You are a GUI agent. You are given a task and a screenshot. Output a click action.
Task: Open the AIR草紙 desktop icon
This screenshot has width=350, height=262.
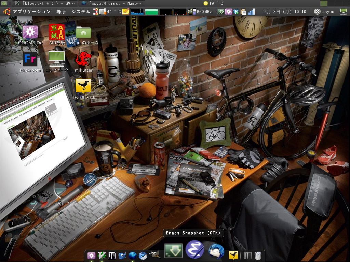[x=57, y=32]
